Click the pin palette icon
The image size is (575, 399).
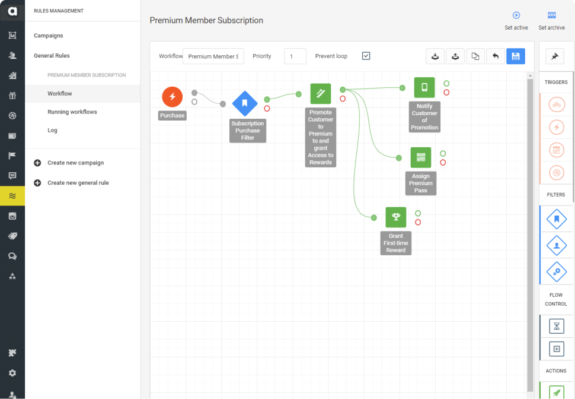coord(554,56)
